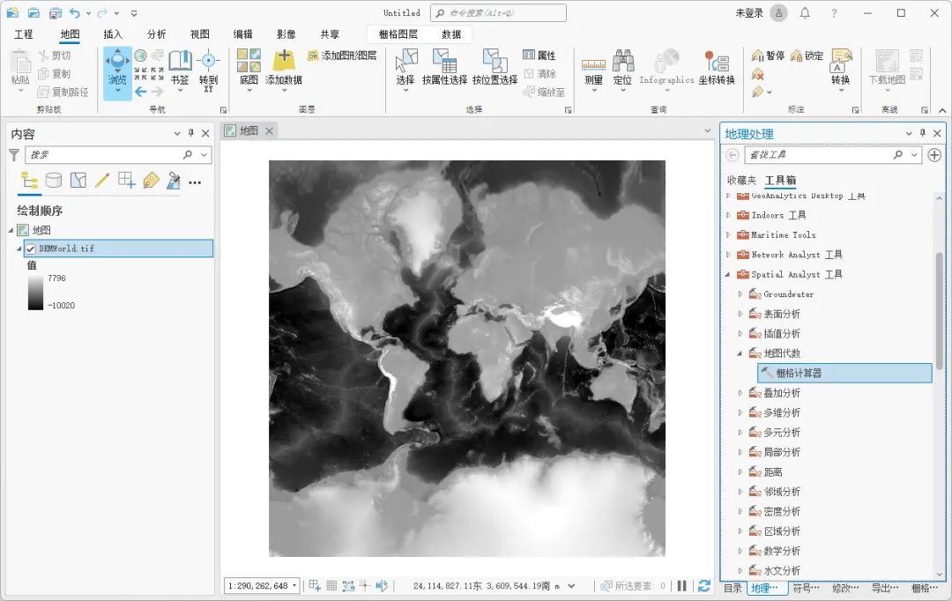Open coordinate units dropdown in status bar
This screenshot has width=952, height=601.
pos(571,586)
